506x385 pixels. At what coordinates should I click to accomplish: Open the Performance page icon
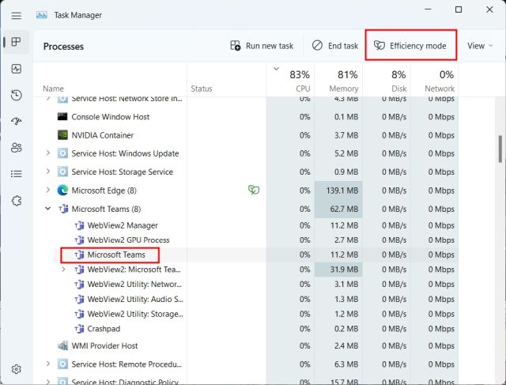[16, 69]
